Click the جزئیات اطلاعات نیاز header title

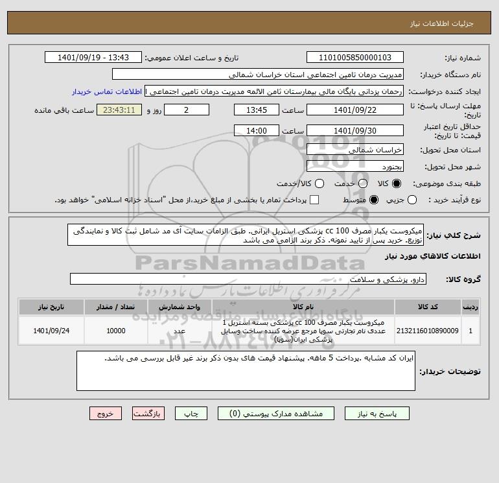click(x=442, y=23)
